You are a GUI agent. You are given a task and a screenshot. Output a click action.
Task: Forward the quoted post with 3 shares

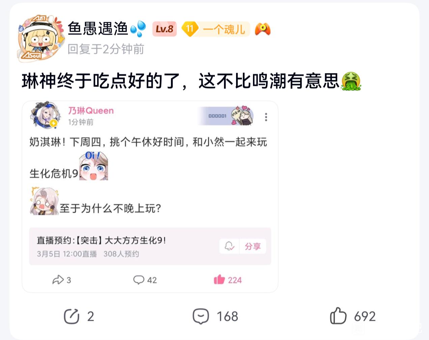(62, 280)
